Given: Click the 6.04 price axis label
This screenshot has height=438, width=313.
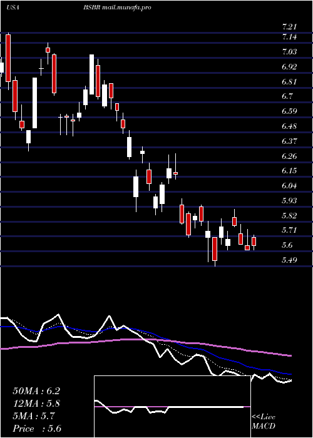Looking at the screenshot, I should pos(289,186).
